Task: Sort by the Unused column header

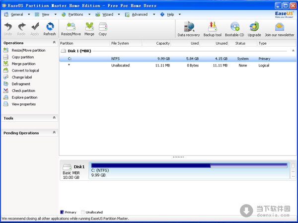Action: (214, 43)
